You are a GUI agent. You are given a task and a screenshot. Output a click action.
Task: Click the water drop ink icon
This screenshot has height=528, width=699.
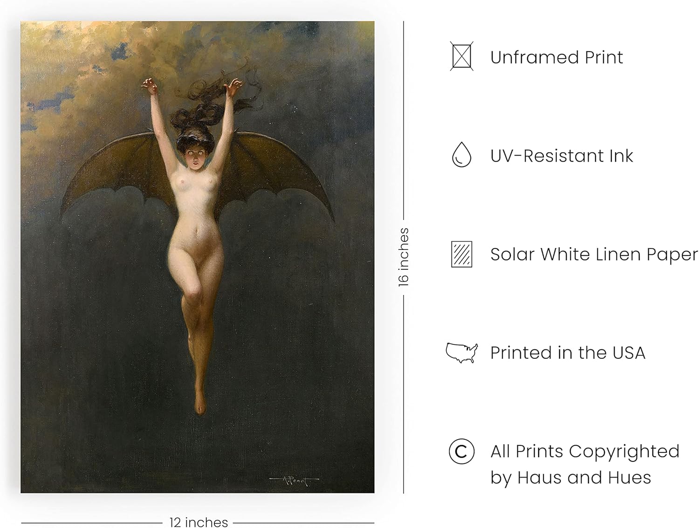(x=461, y=155)
